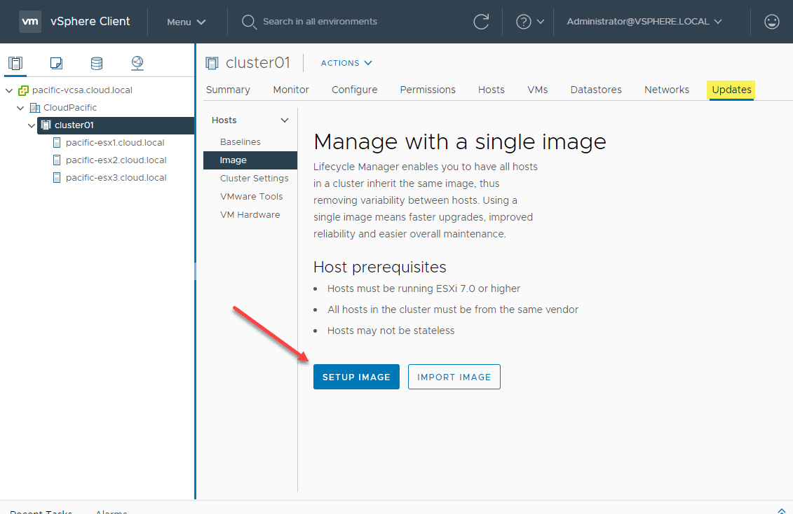Open the Storage inventory view
793x514 pixels.
tap(97, 64)
